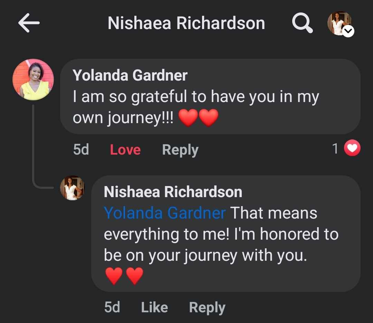
Task: View the reaction count of 1
Action: coord(335,149)
